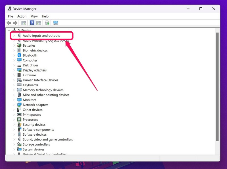The width and height of the screenshot is (227, 169).
Task: Expand the Audio inputs and outputs node
Action: 14,36
